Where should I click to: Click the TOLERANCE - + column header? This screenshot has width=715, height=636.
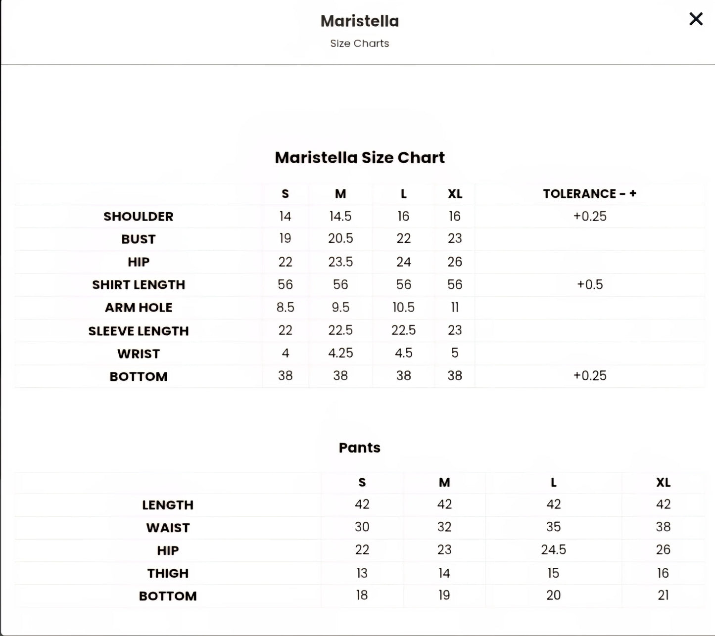point(590,193)
